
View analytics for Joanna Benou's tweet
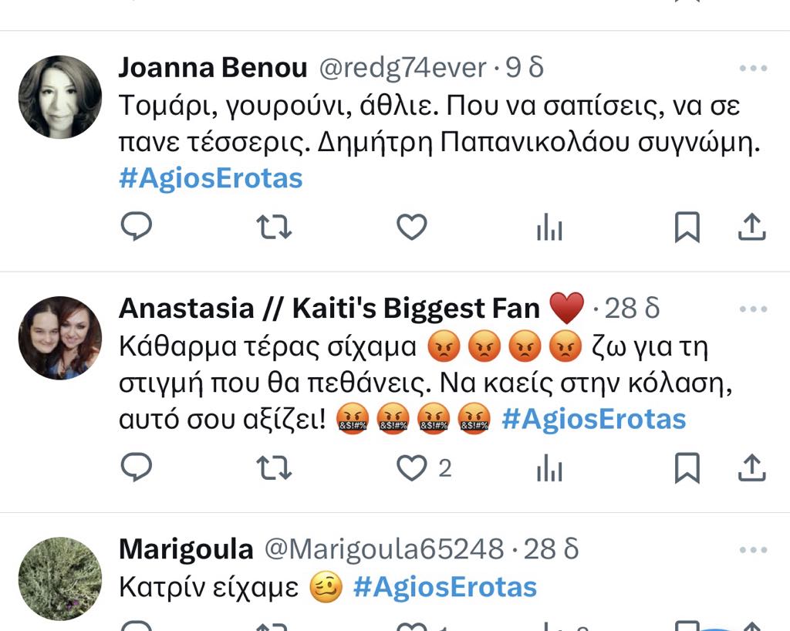(549, 227)
